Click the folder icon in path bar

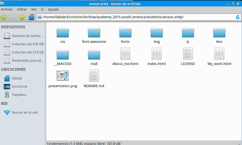pyautogui.click(x=40, y=17)
